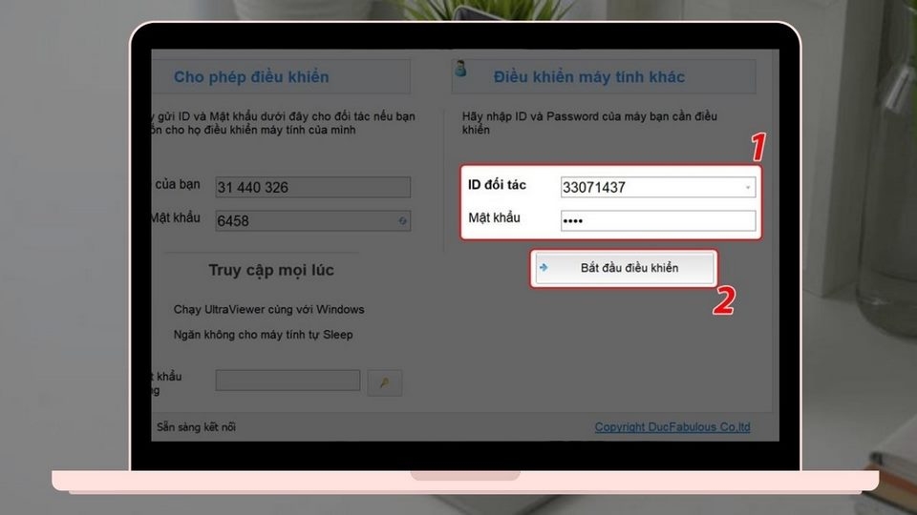917x515 pixels.
Task: Click the Hãy nhập ID và Password instruction text
Action: click(589, 123)
